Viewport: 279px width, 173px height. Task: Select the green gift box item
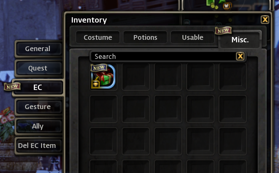[x=103, y=76]
